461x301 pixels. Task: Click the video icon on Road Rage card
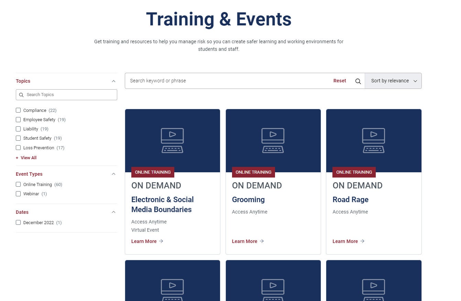[373, 140]
